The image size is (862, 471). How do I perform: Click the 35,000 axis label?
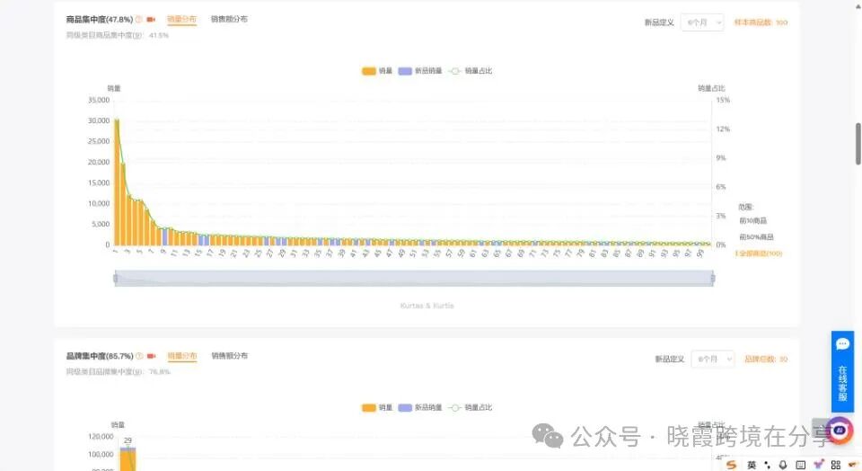(99, 100)
